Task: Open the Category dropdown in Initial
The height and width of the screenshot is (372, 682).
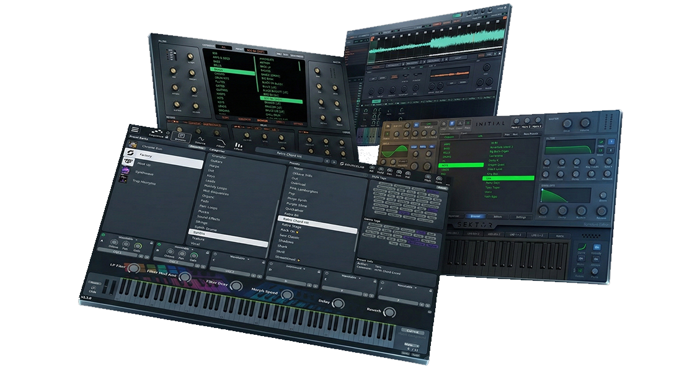Action: pos(449,136)
